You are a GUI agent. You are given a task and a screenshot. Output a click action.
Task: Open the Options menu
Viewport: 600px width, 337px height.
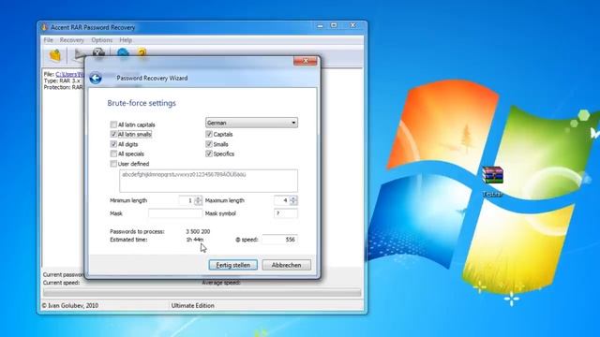(102, 39)
